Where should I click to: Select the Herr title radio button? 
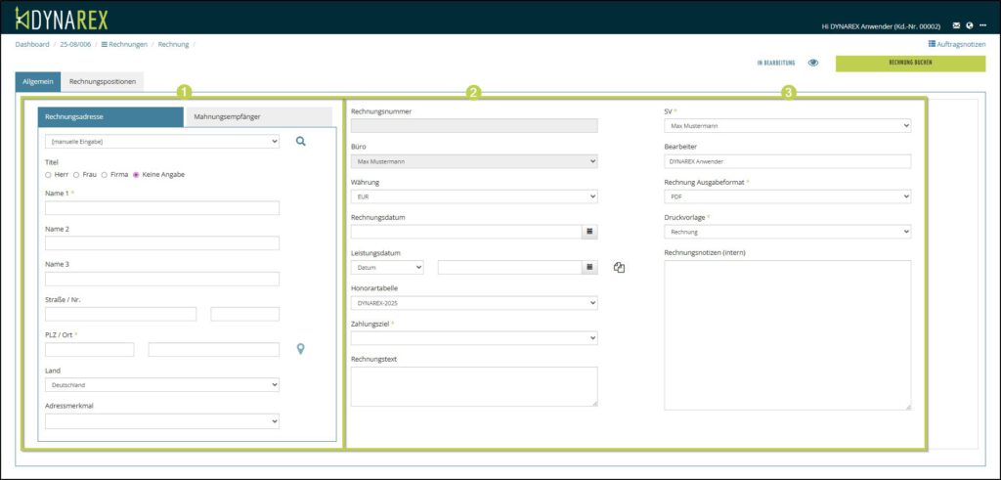point(49,174)
